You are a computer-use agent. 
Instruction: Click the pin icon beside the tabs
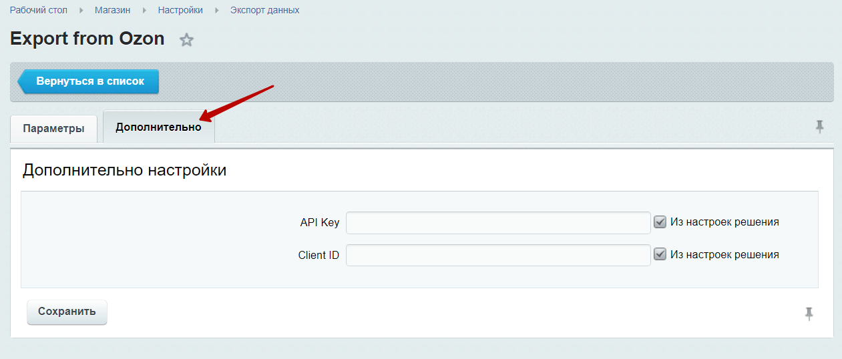point(820,127)
